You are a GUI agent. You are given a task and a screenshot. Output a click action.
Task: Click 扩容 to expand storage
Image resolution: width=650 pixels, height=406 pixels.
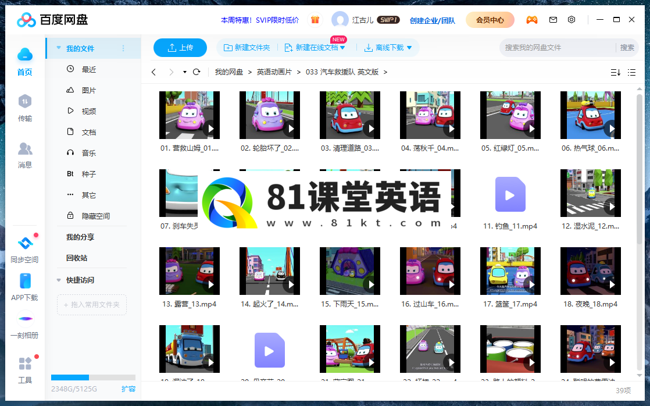click(x=128, y=389)
